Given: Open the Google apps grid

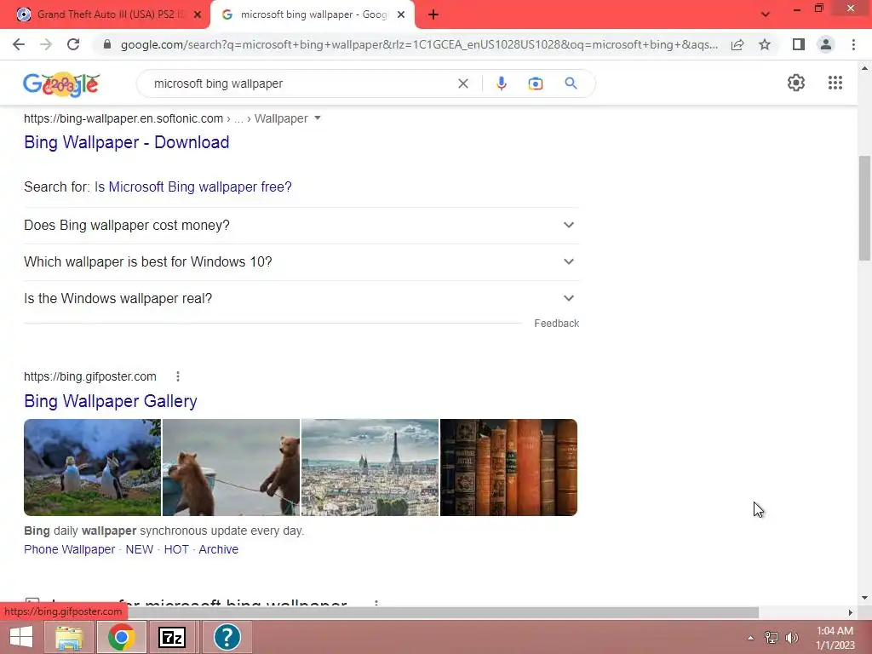Looking at the screenshot, I should pyautogui.click(x=835, y=83).
